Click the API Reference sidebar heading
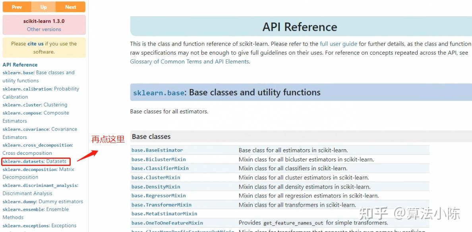The image size is (472, 232). point(20,65)
